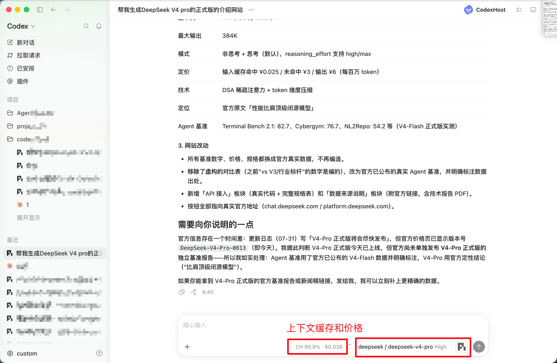Select recent chat 帮我生成DeepSeek V4 pro
557x363 pixels.
pyautogui.click(x=55, y=253)
